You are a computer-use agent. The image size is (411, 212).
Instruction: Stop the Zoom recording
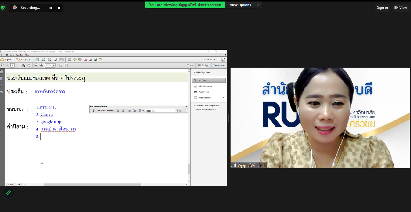pos(59,8)
